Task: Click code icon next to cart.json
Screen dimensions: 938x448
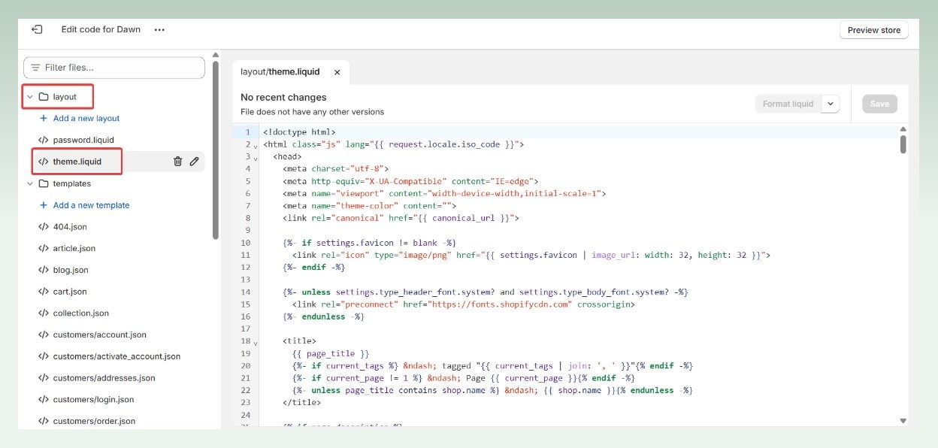Action: [x=44, y=292]
